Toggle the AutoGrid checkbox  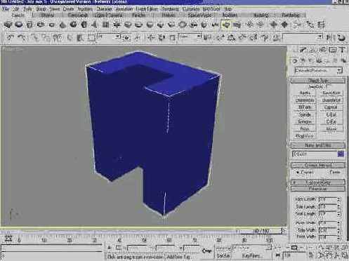[x=329, y=86]
